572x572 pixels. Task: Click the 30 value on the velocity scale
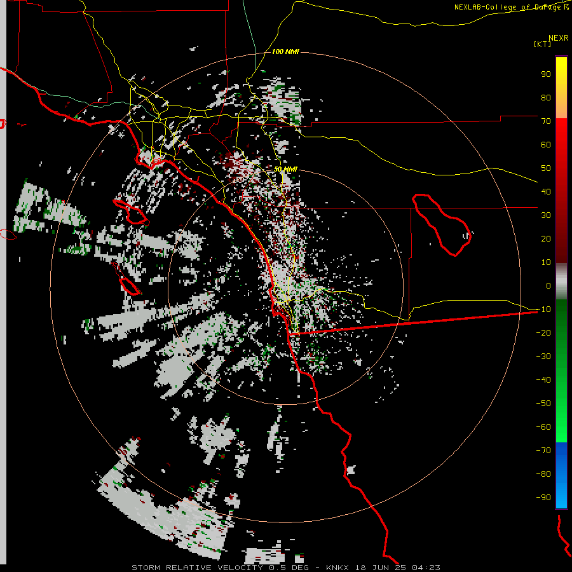point(546,215)
